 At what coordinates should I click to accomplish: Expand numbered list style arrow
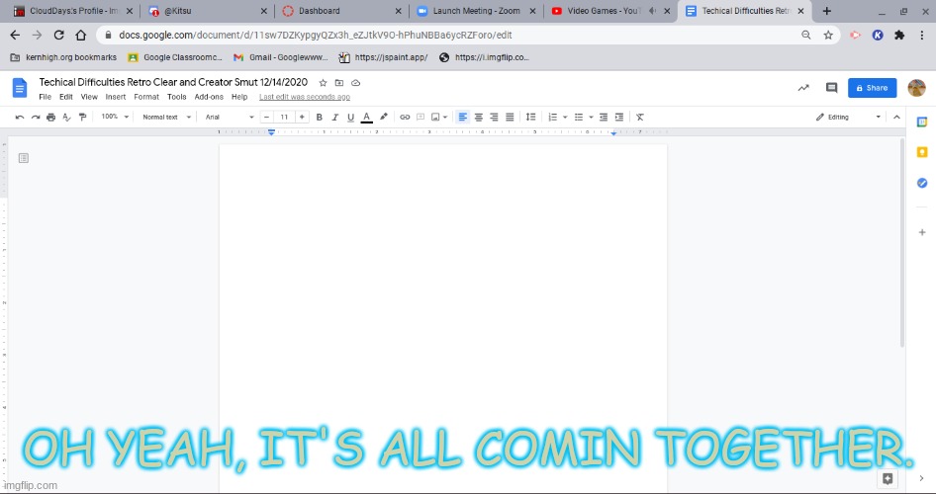(565, 117)
